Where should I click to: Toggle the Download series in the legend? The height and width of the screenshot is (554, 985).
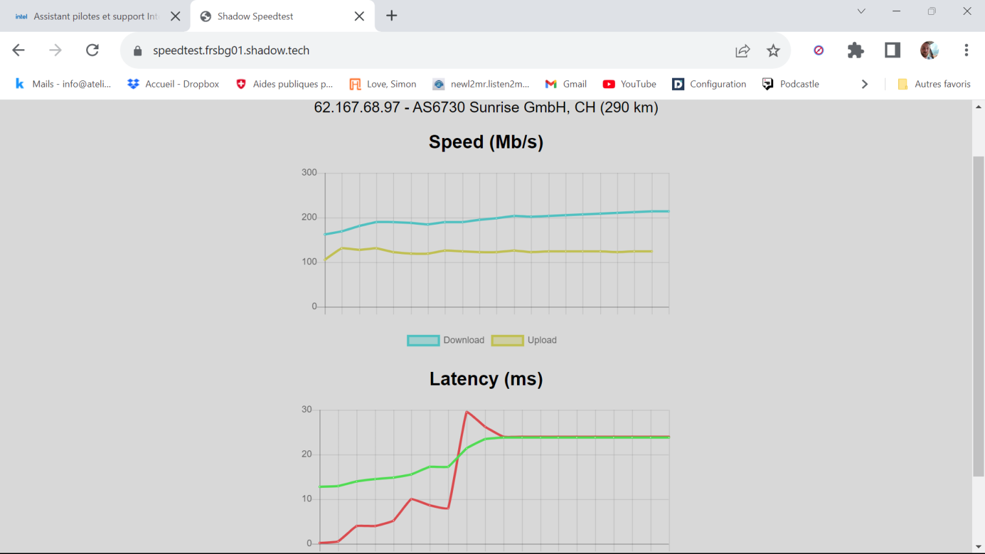(x=446, y=340)
